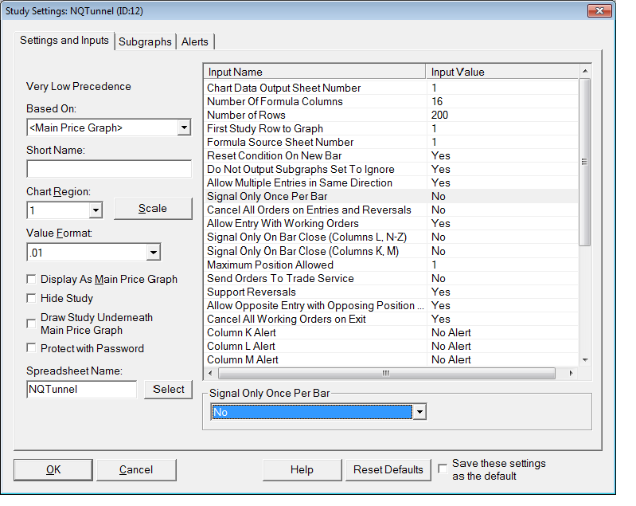
Task: Open the Signal Only Once Per Bar dropdown
Action: (419, 412)
